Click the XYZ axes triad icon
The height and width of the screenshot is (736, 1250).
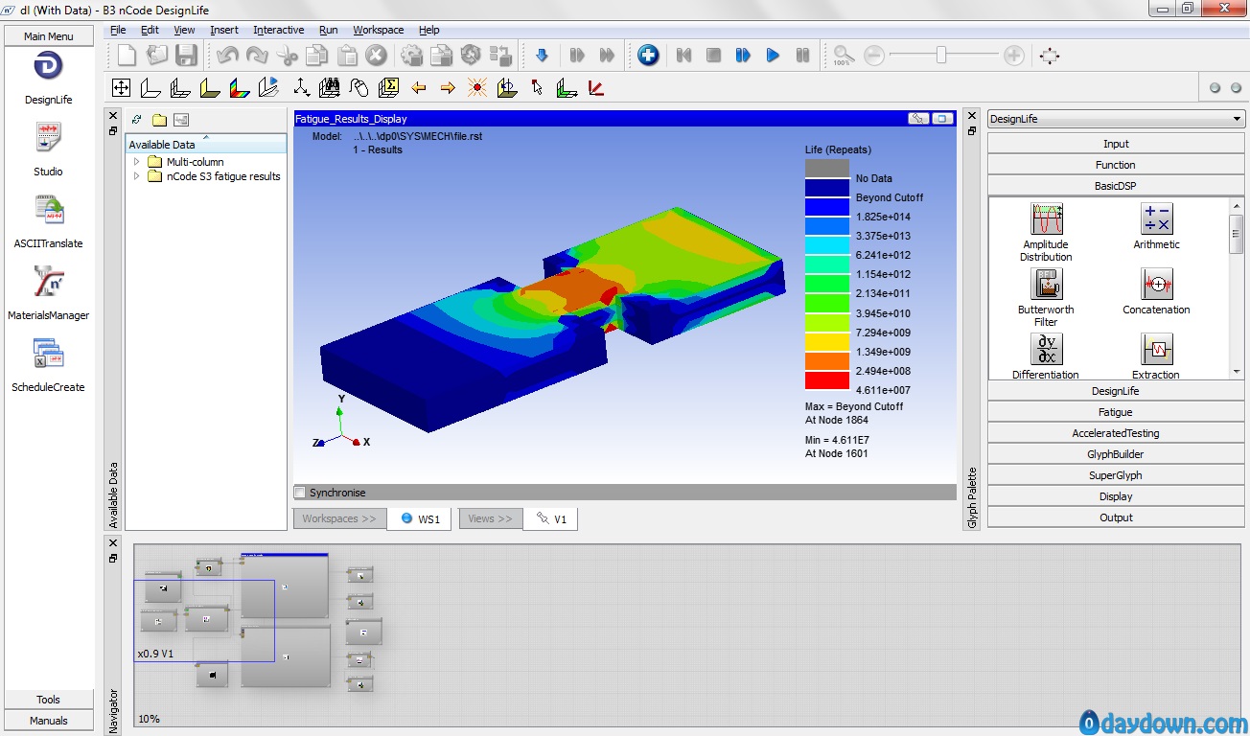click(x=301, y=88)
